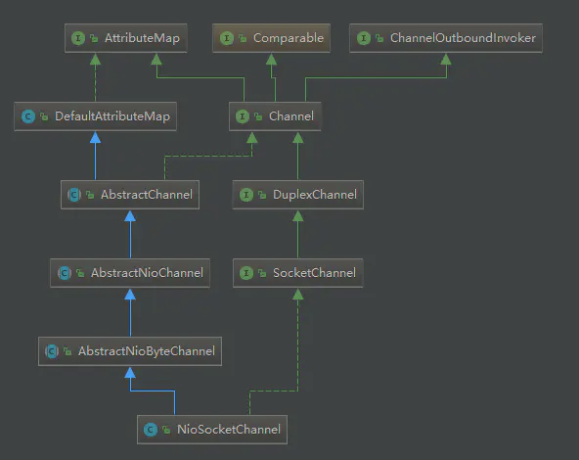Click the class icon on DefaultAttributeMap node
The height and width of the screenshot is (460, 579).
tap(28, 116)
